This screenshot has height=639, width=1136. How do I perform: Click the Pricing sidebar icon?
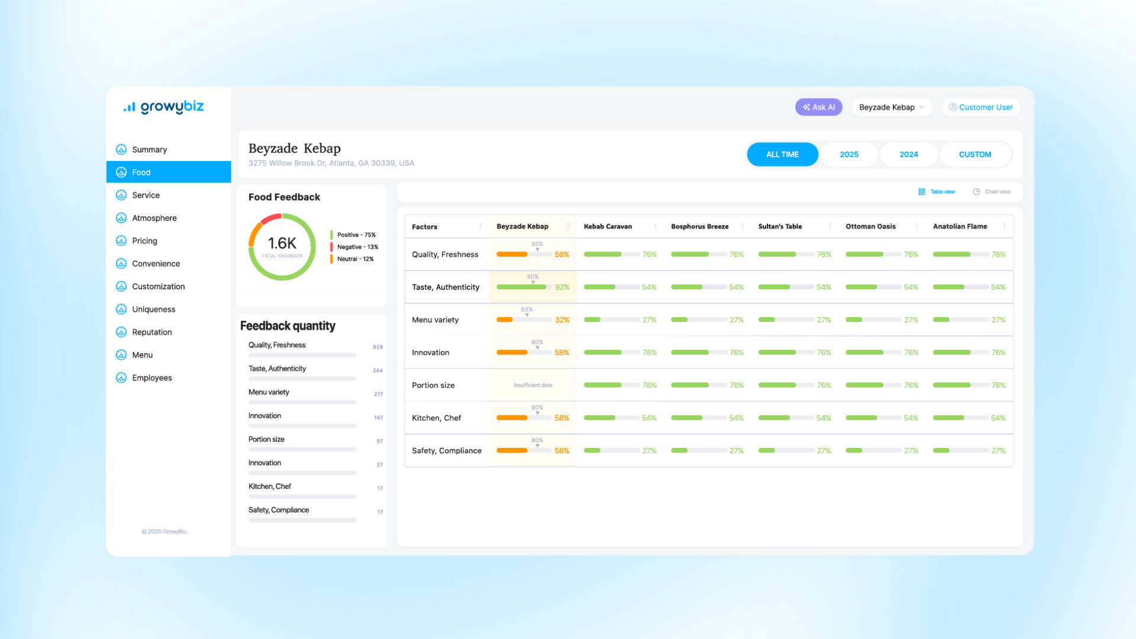pyautogui.click(x=121, y=241)
